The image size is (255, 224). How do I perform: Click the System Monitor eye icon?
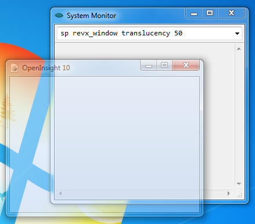pos(59,15)
